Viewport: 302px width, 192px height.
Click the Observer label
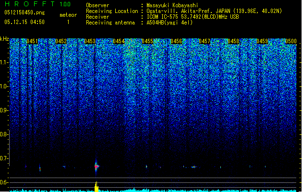pos(97,5)
